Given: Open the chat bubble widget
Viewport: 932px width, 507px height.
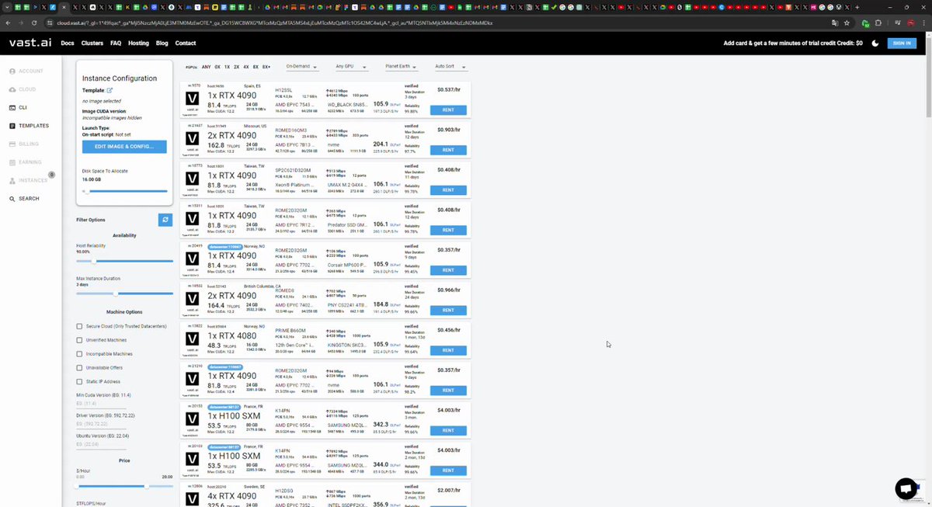Looking at the screenshot, I should pos(906,488).
